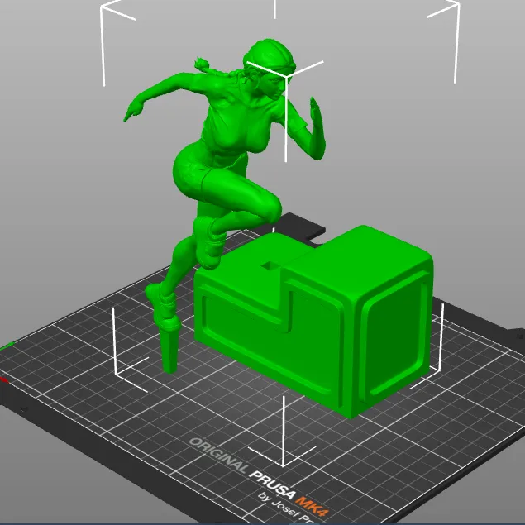Click the figure's bent front knee
The width and height of the screenshot is (525, 525).
266,207
